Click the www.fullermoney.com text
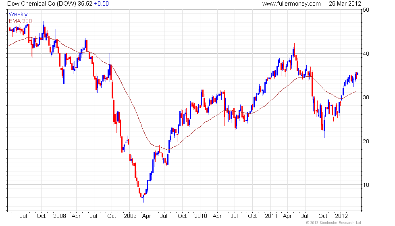 [x=291, y=4]
